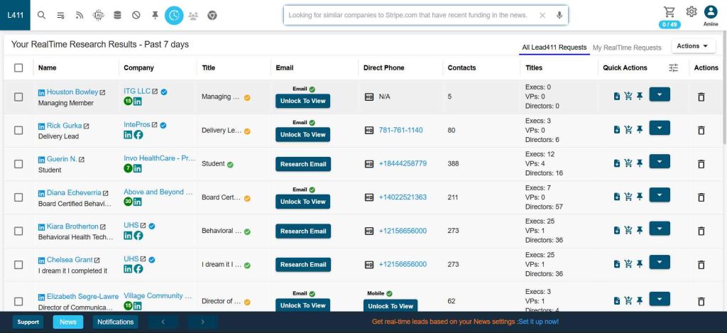The height and width of the screenshot is (333, 727).
Task: Expand quick actions dropdown for Elizabeth Segre-Lawre
Action: [x=660, y=299]
